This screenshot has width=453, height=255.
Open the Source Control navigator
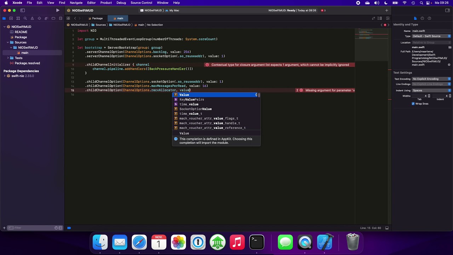pyautogui.click(x=11, y=18)
